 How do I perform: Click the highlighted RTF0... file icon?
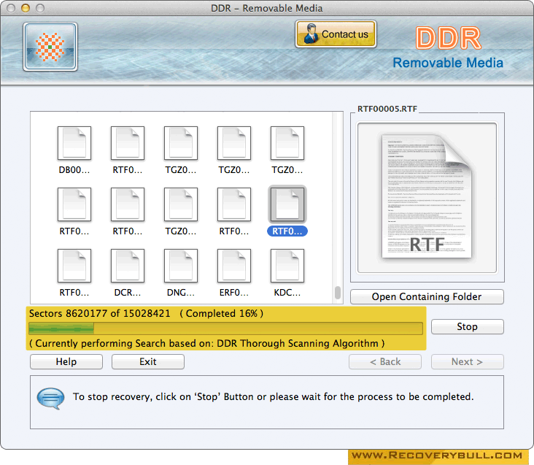click(x=287, y=204)
